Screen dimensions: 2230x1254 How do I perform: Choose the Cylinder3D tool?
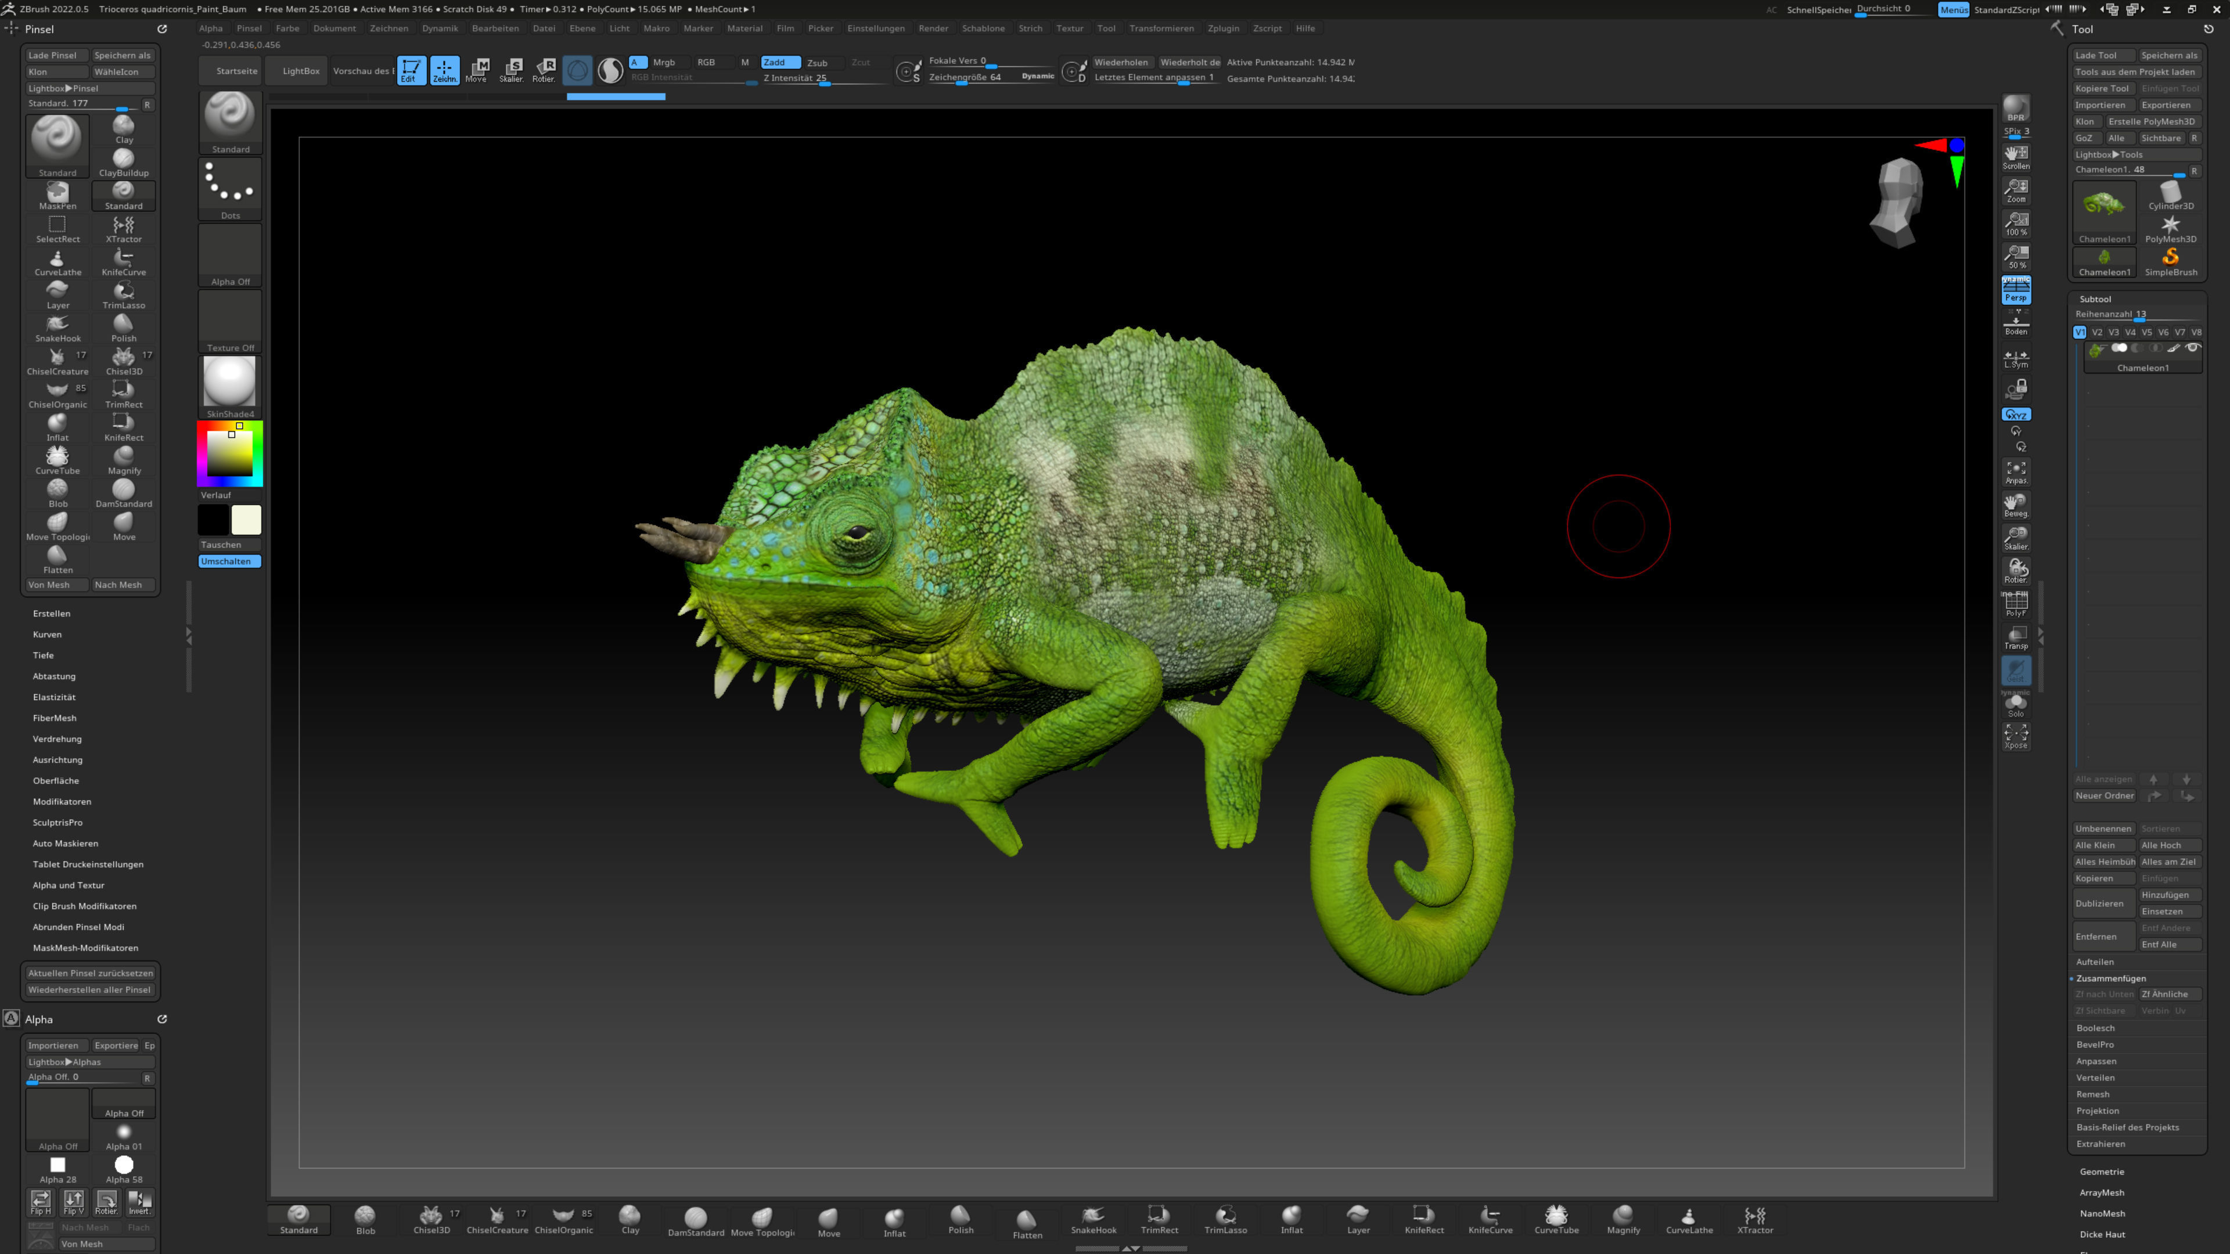(x=2170, y=196)
